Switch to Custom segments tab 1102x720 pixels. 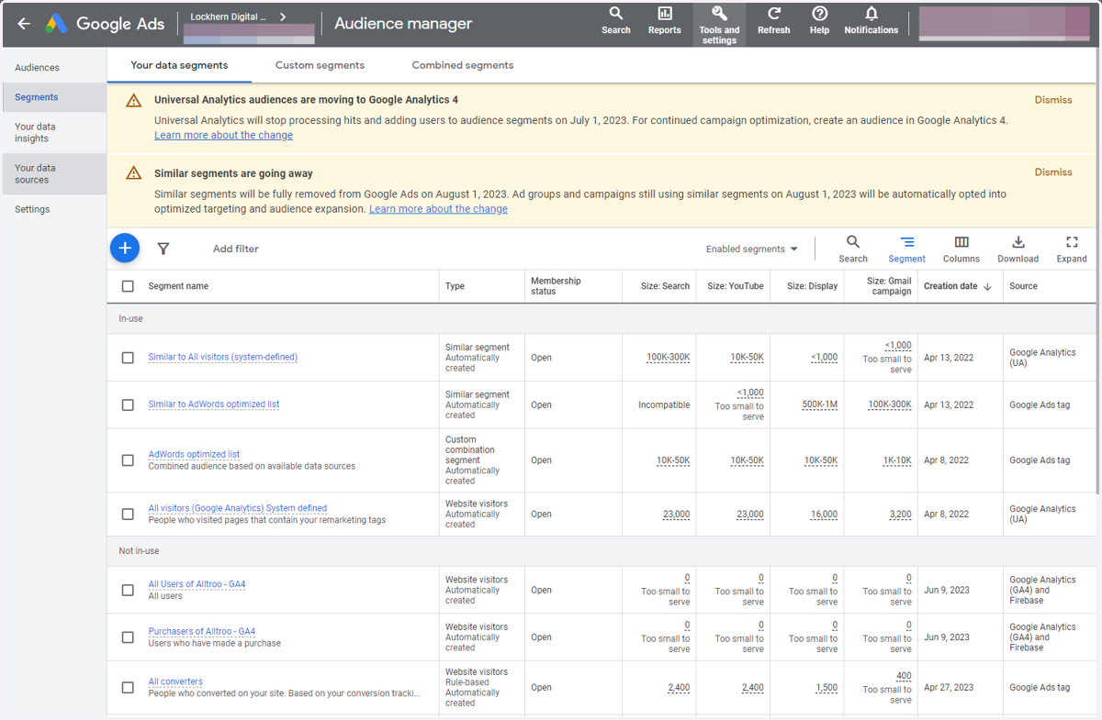point(320,65)
